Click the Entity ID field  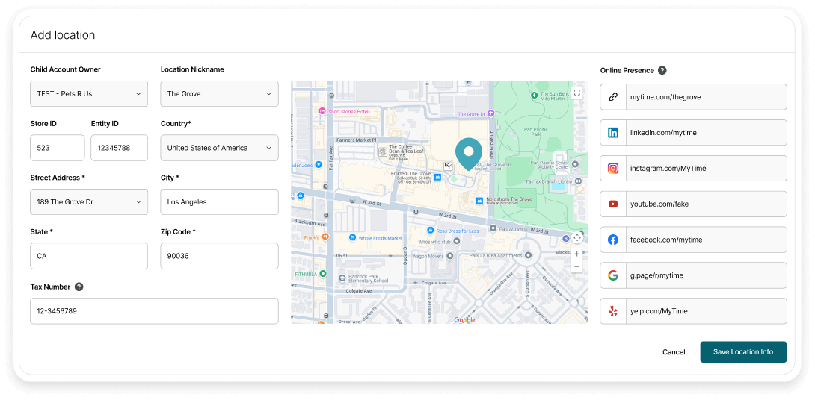(119, 148)
